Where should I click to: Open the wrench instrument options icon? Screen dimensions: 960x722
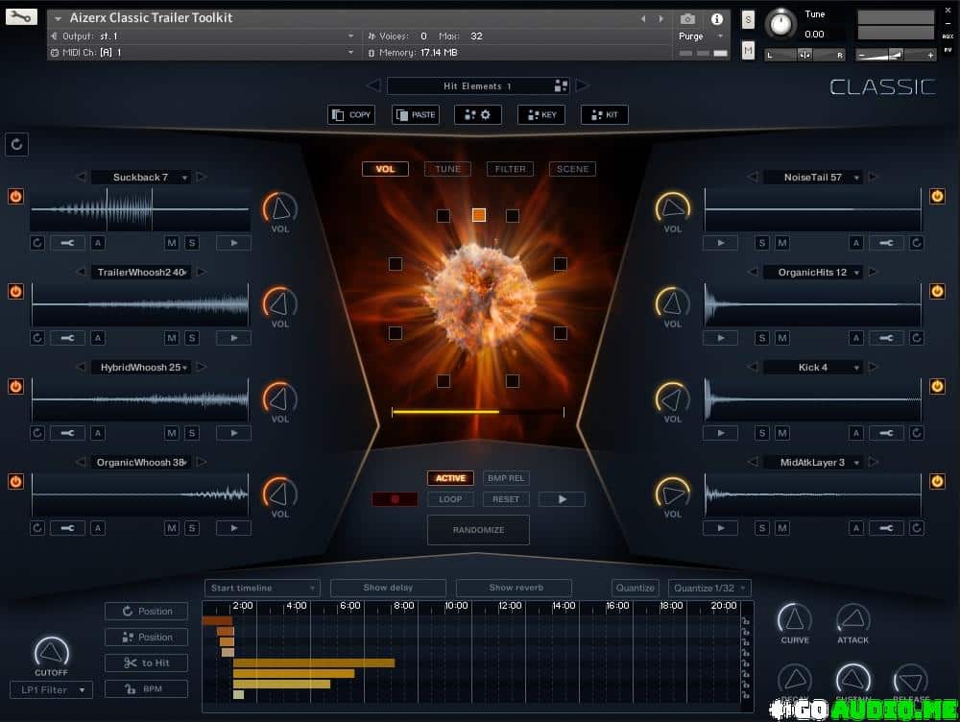click(x=21, y=16)
